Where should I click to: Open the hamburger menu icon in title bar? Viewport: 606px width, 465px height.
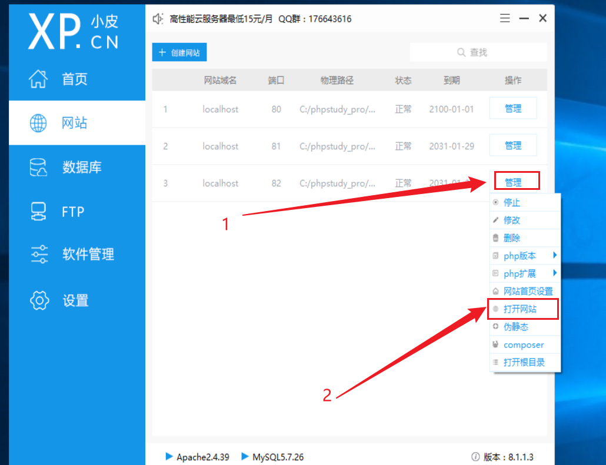[505, 18]
